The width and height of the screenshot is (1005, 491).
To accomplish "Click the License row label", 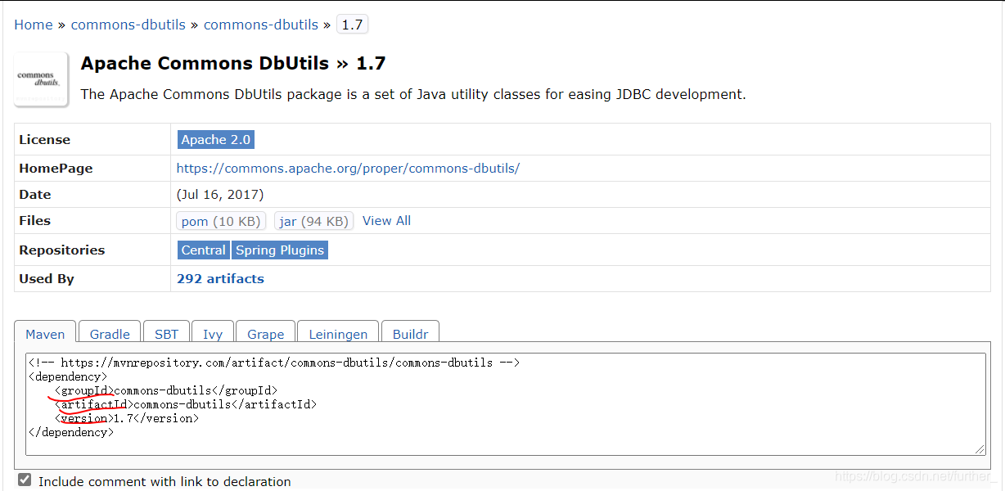I will 45,140.
